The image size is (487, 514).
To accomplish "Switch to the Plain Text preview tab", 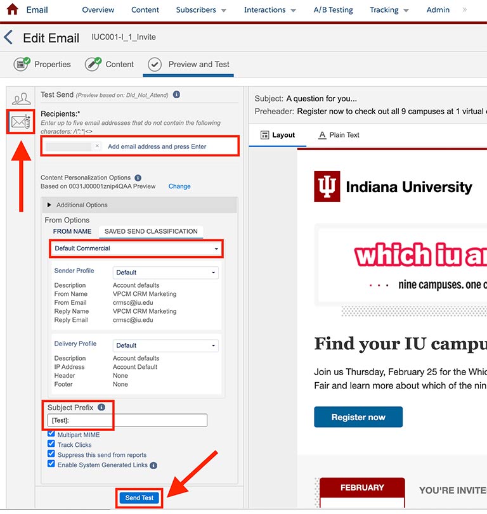I will point(339,135).
